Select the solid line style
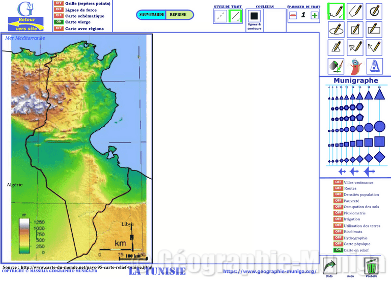Screen dimensions: 391x281 [x=235, y=16]
